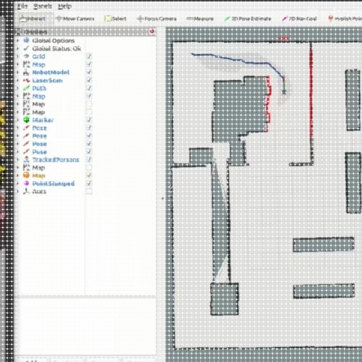Toggle the Grid display checkbox
The image size is (362, 362).
tap(89, 56)
